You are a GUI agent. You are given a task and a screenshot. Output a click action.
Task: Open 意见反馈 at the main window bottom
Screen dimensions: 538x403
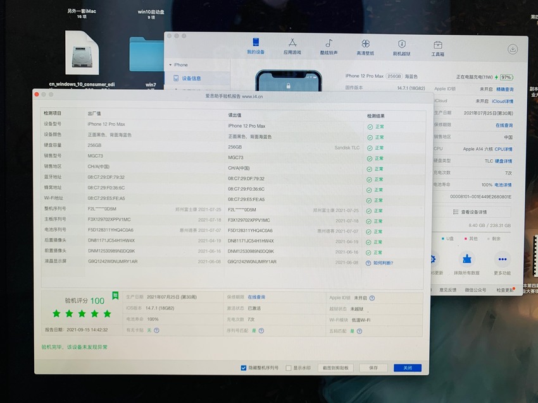pyautogui.click(x=447, y=290)
